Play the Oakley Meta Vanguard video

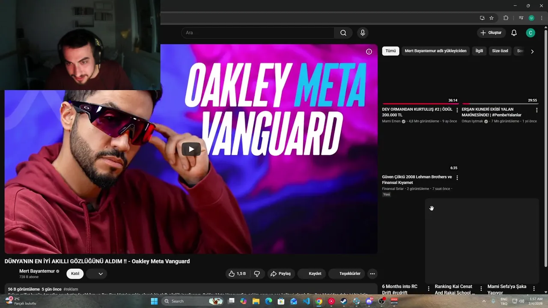coord(191,149)
